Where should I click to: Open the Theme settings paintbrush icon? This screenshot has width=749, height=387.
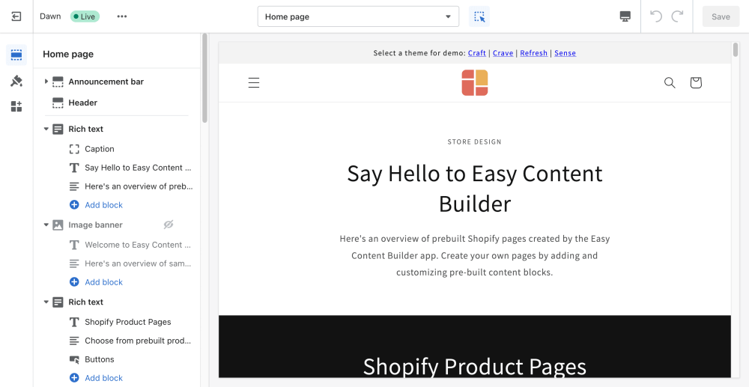[x=16, y=81]
